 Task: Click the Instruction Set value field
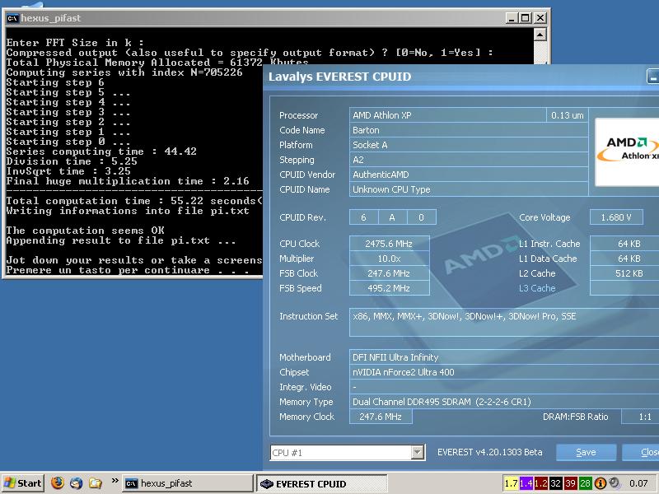[x=504, y=322]
